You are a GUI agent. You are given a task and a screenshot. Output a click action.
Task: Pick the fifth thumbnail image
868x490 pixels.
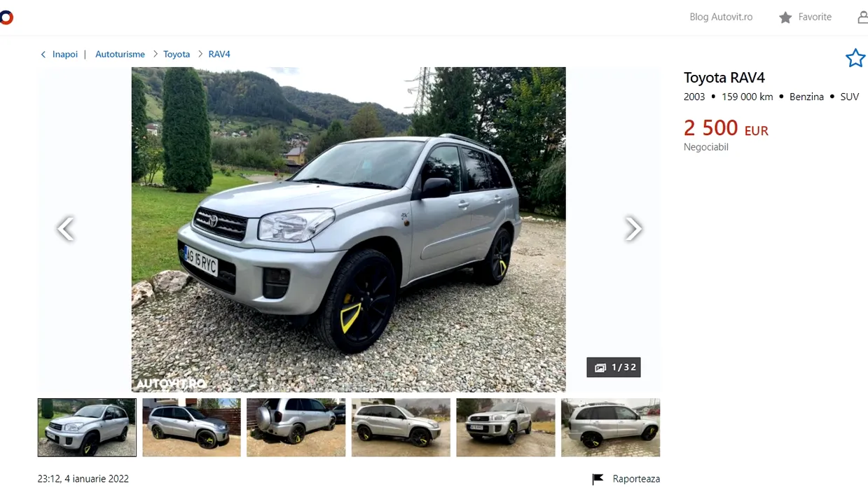506,428
